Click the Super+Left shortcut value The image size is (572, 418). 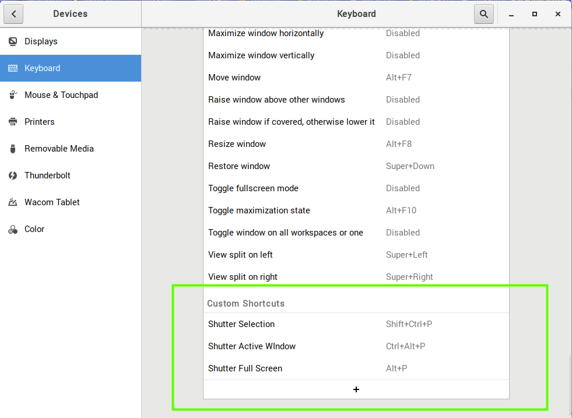click(407, 255)
